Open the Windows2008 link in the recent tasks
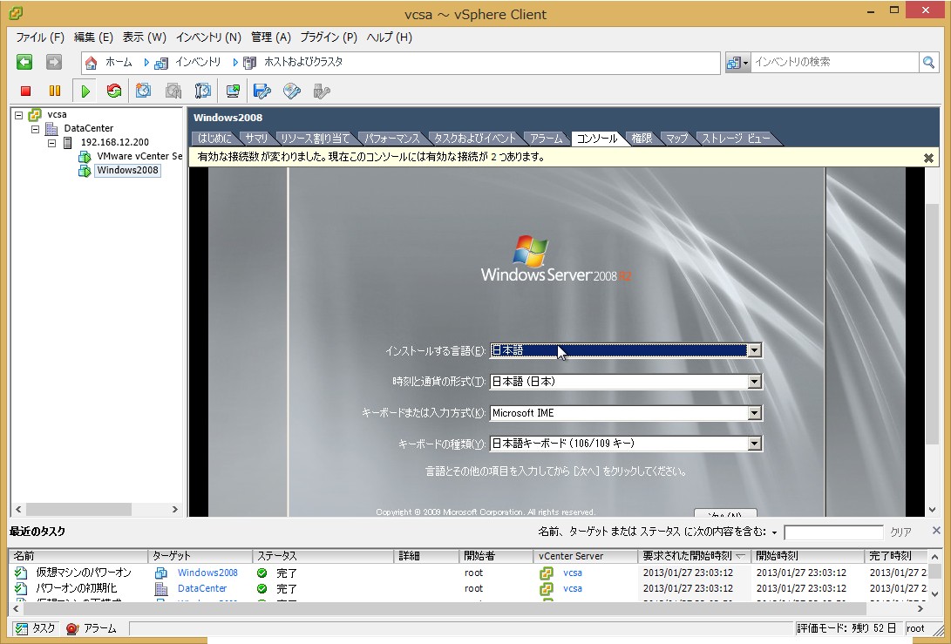The height and width of the screenshot is (644, 951). [207, 573]
